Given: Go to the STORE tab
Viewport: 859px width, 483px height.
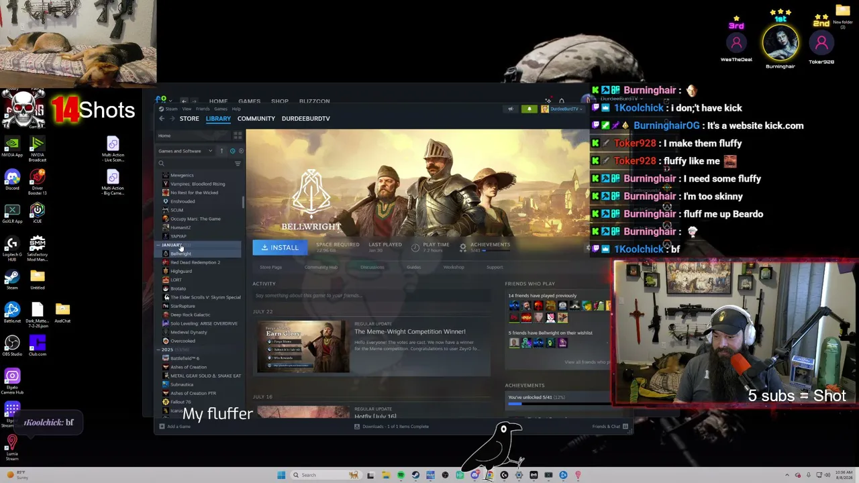Looking at the screenshot, I should [x=189, y=119].
